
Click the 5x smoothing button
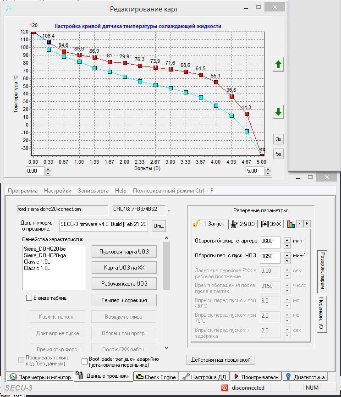coord(278,154)
